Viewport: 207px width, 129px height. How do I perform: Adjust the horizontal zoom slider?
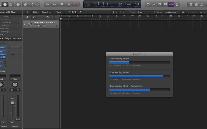click(x=205, y=12)
